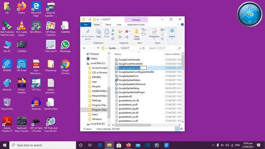Screen dimensions: 265x149
Task: Refresh the folder address bar
Action: pos(144,48)
